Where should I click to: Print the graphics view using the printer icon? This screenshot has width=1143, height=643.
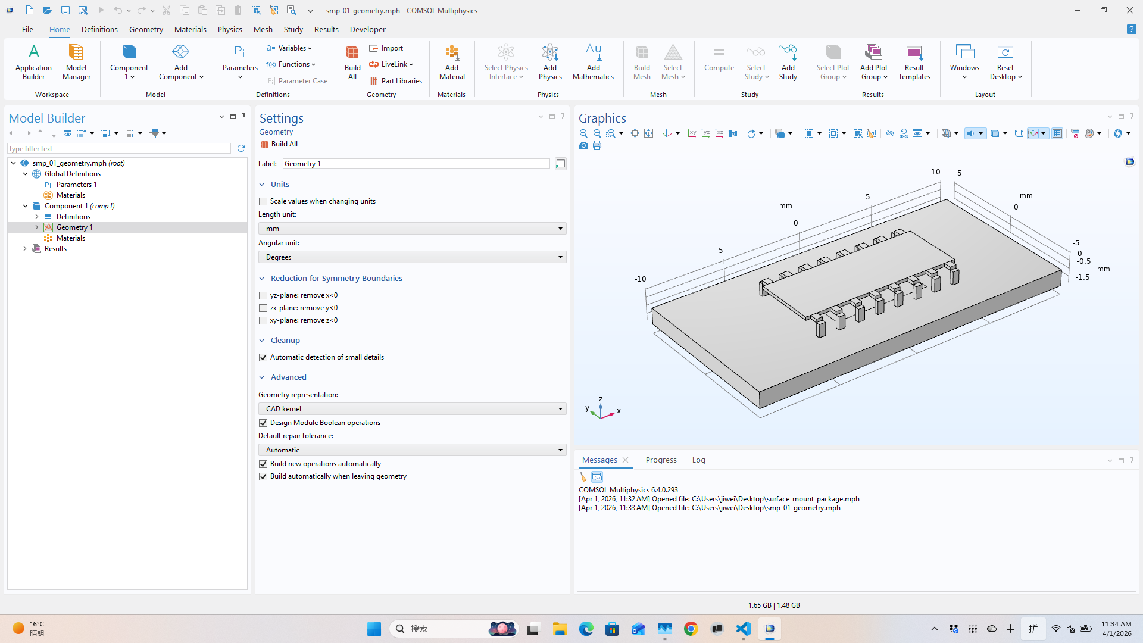pyautogui.click(x=597, y=146)
